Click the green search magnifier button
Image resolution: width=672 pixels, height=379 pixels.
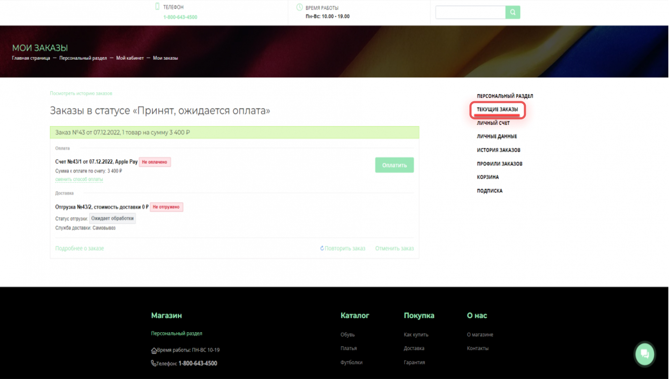(513, 12)
